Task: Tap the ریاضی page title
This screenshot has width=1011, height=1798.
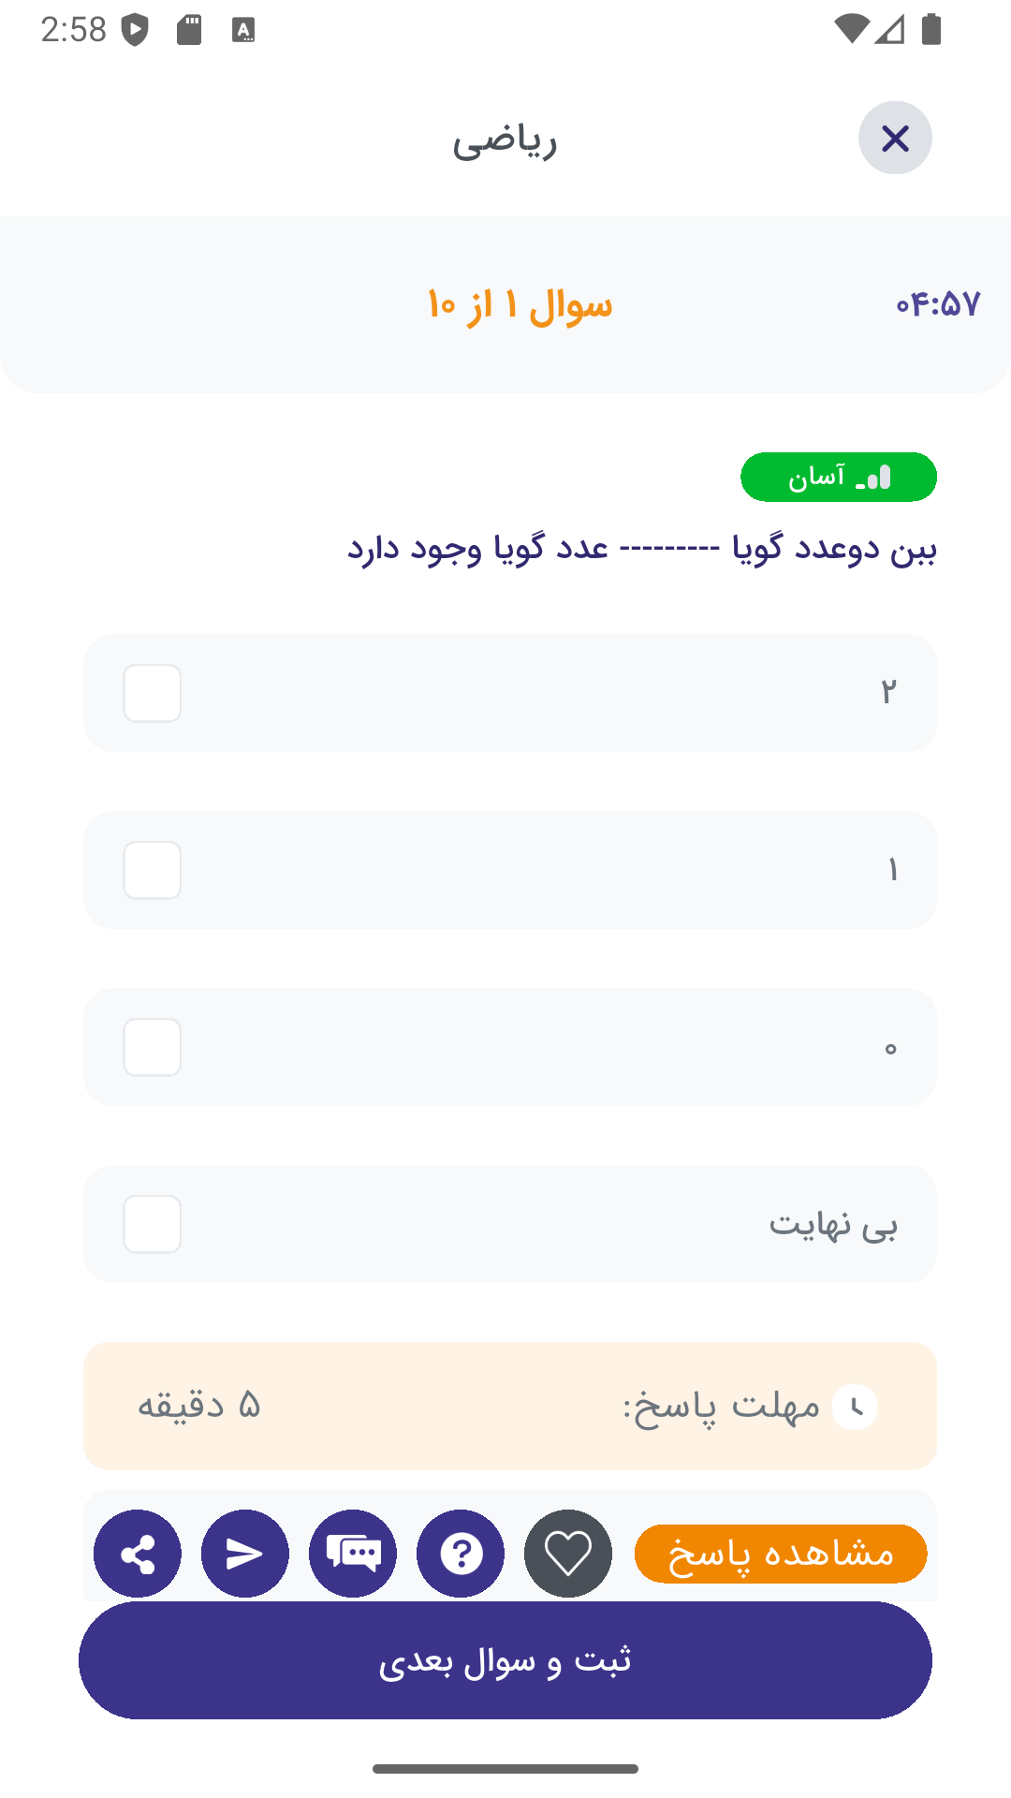Action: [505, 140]
